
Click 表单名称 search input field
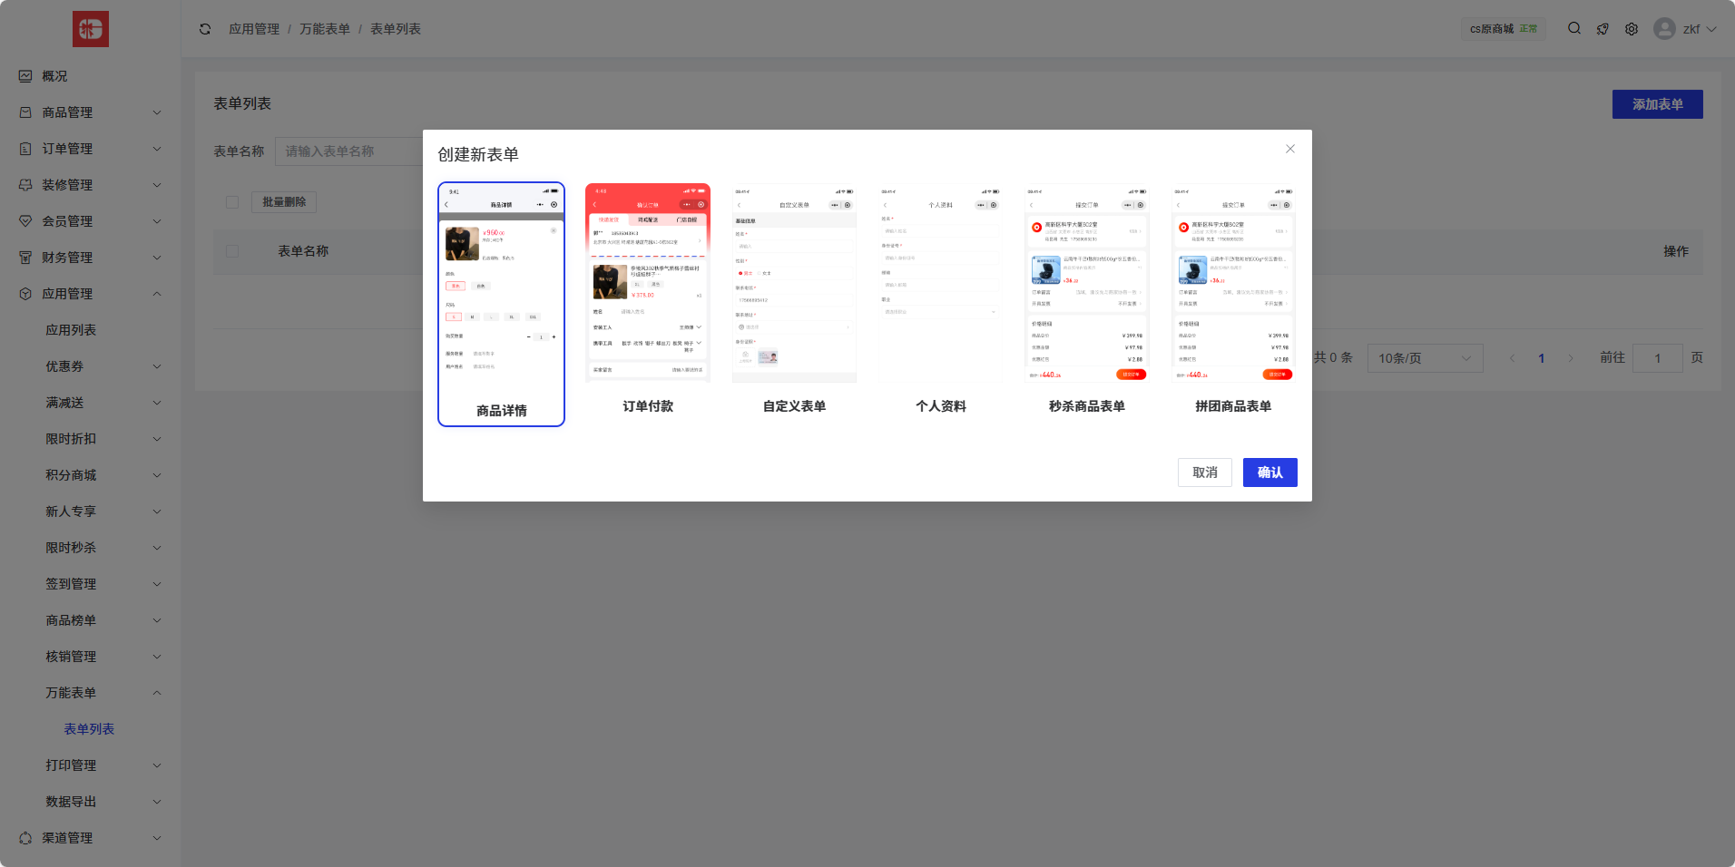[x=349, y=151]
